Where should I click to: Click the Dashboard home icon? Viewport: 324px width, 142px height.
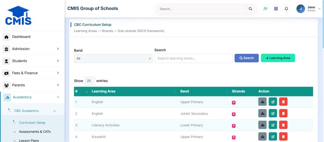(x=6, y=37)
